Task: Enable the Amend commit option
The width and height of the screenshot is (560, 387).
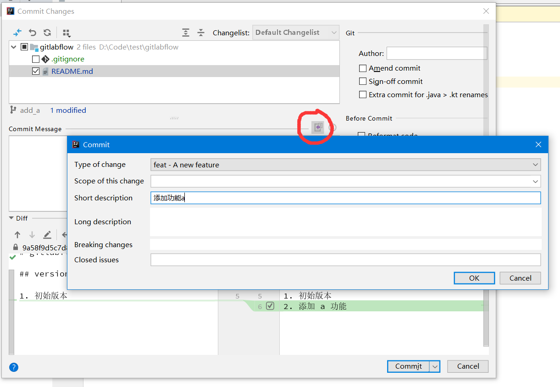Action: (x=363, y=68)
